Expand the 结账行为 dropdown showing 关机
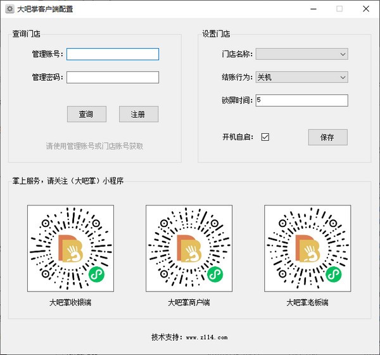The height and width of the screenshot is (355, 380). pyautogui.click(x=301, y=77)
